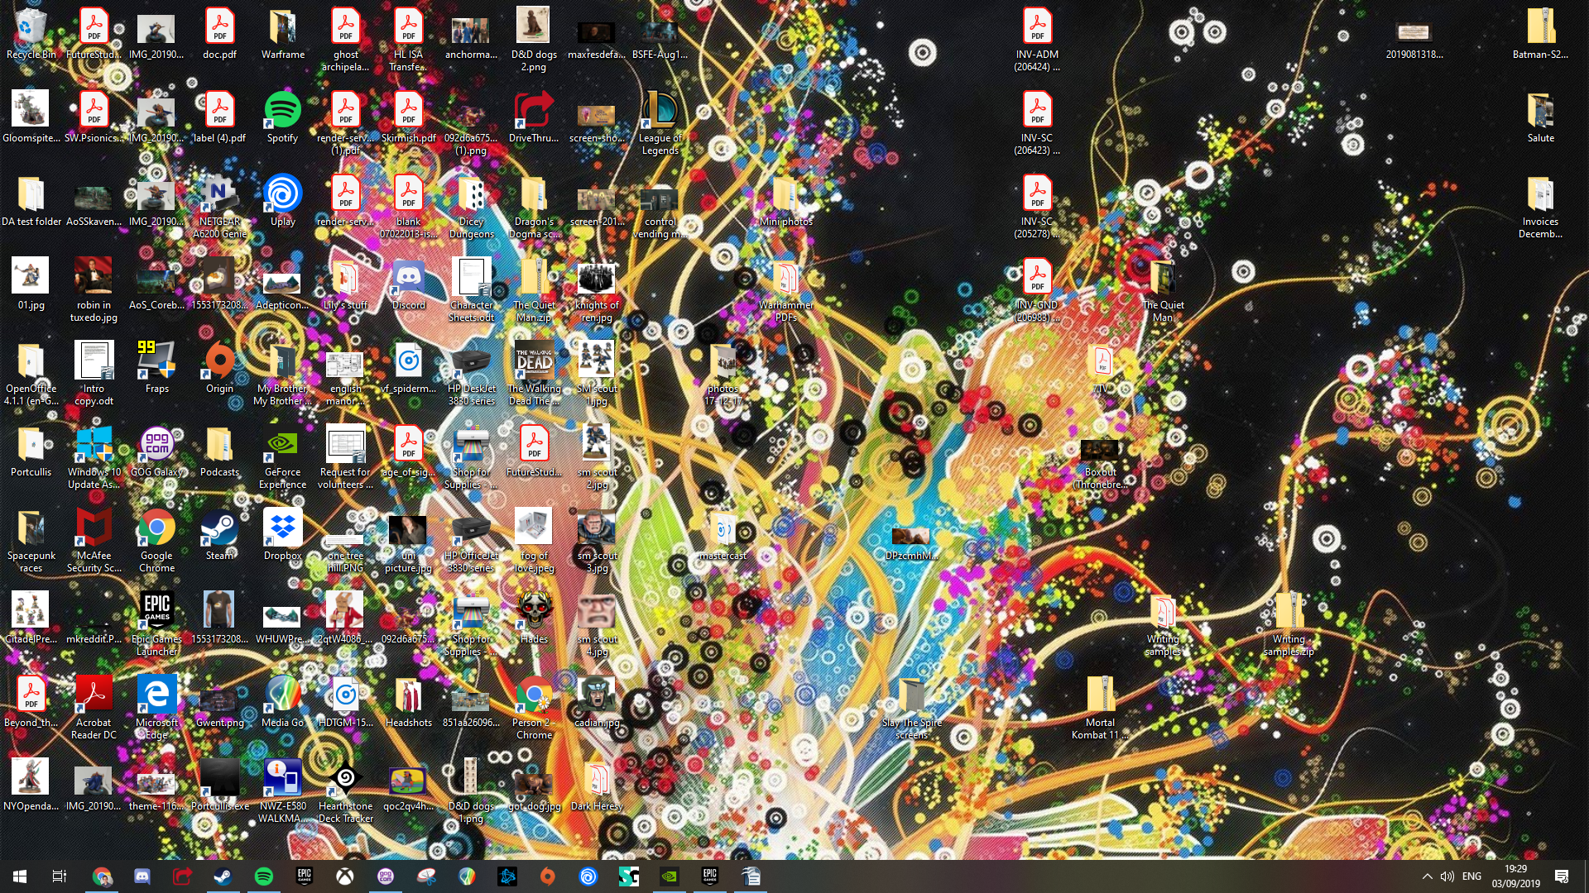Open the Snipping Tool in the taskbar

click(426, 876)
